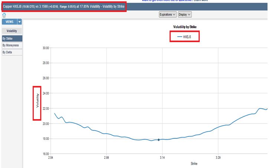This screenshot has width=269, height=168.
Task: Select the y-axis label 30.00
Action: [46, 48]
